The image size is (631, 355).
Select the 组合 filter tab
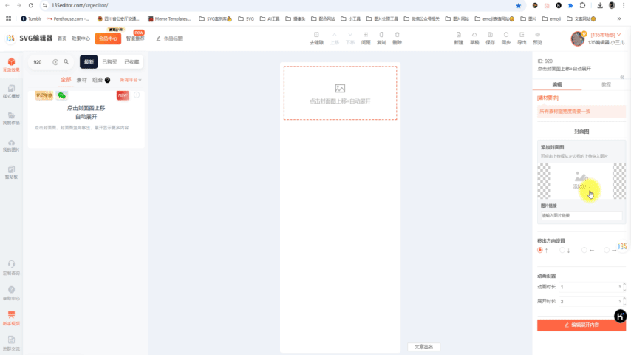pyautogui.click(x=98, y=80)
